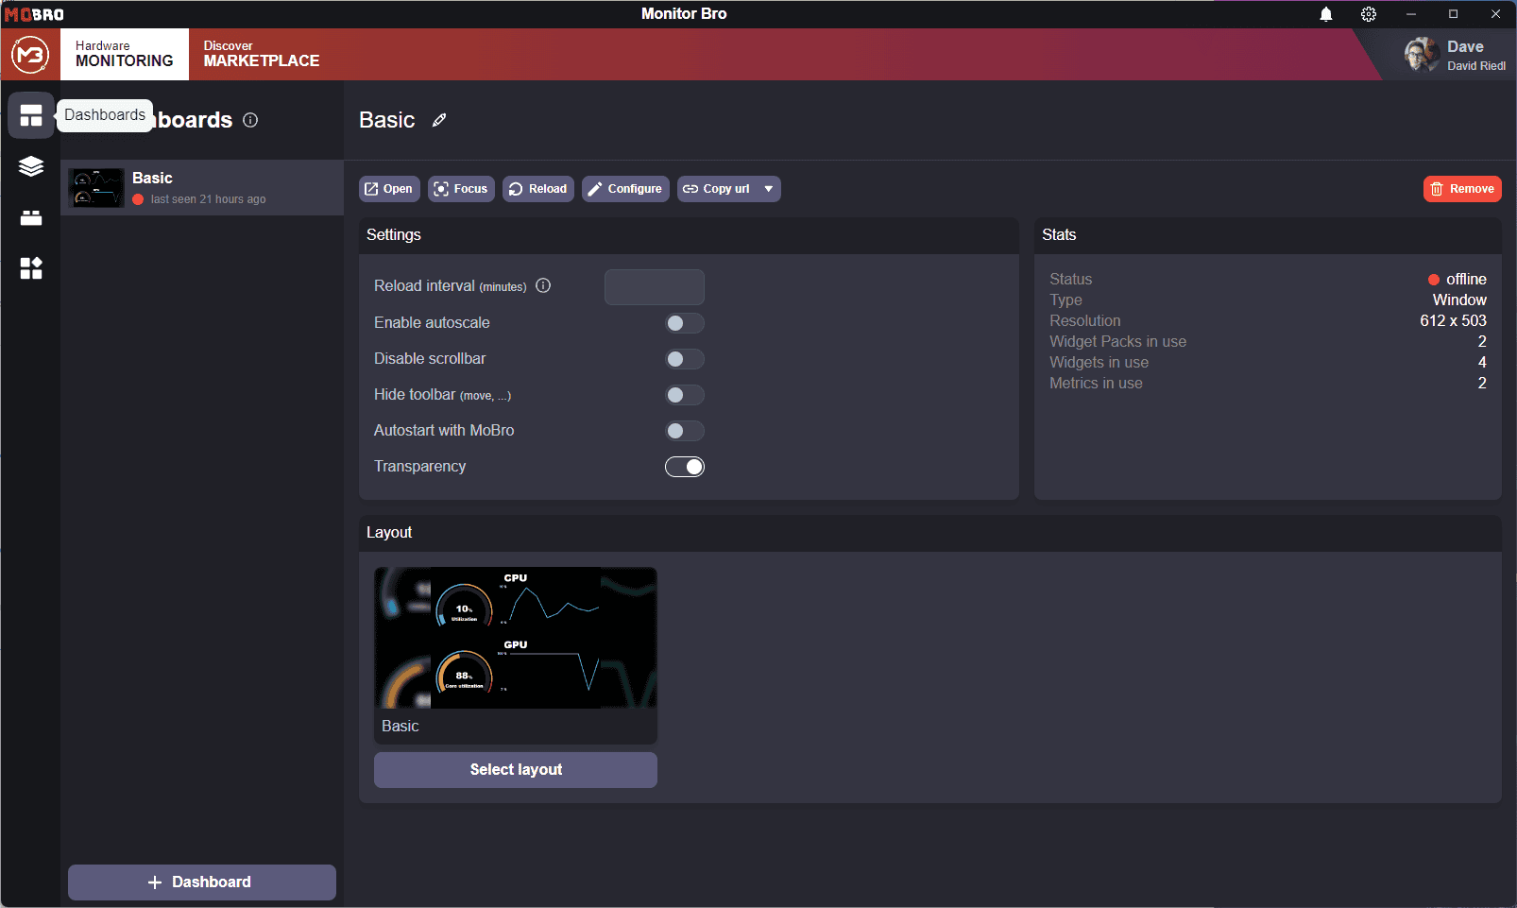
Task: Switch to Discover Marketplace tab
Action: (x=262, y=54)
